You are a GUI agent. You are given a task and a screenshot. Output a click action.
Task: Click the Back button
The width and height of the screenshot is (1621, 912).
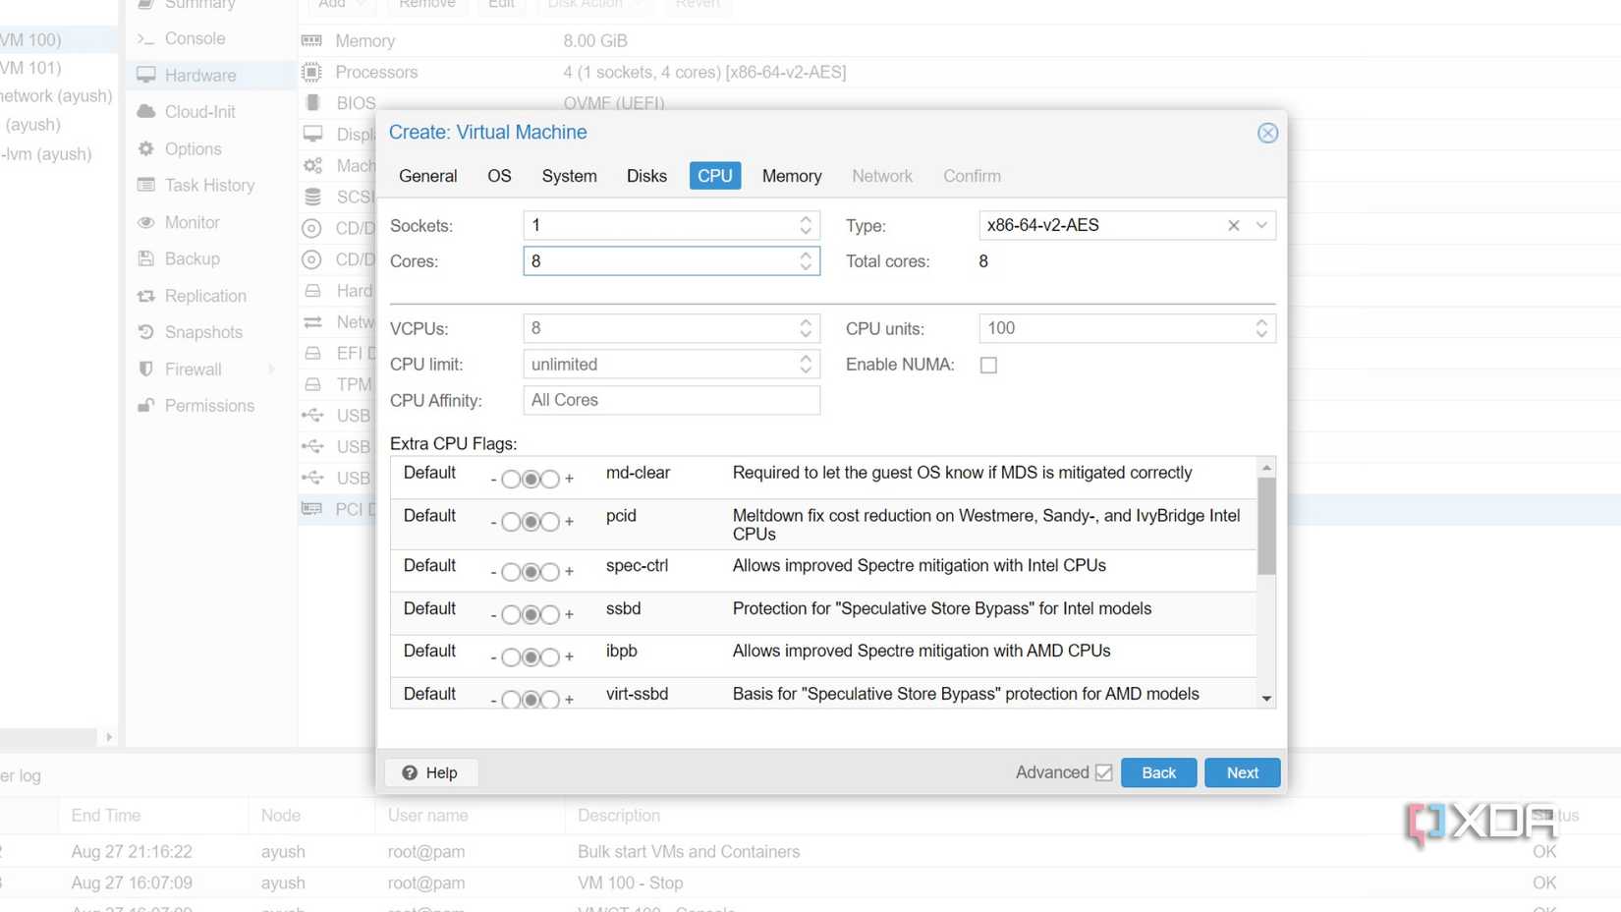pyautogui.click(x=1158, y=772)
